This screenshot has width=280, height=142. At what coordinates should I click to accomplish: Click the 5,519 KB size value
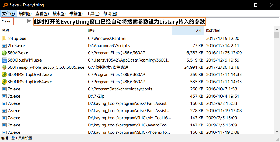[195, 60]
